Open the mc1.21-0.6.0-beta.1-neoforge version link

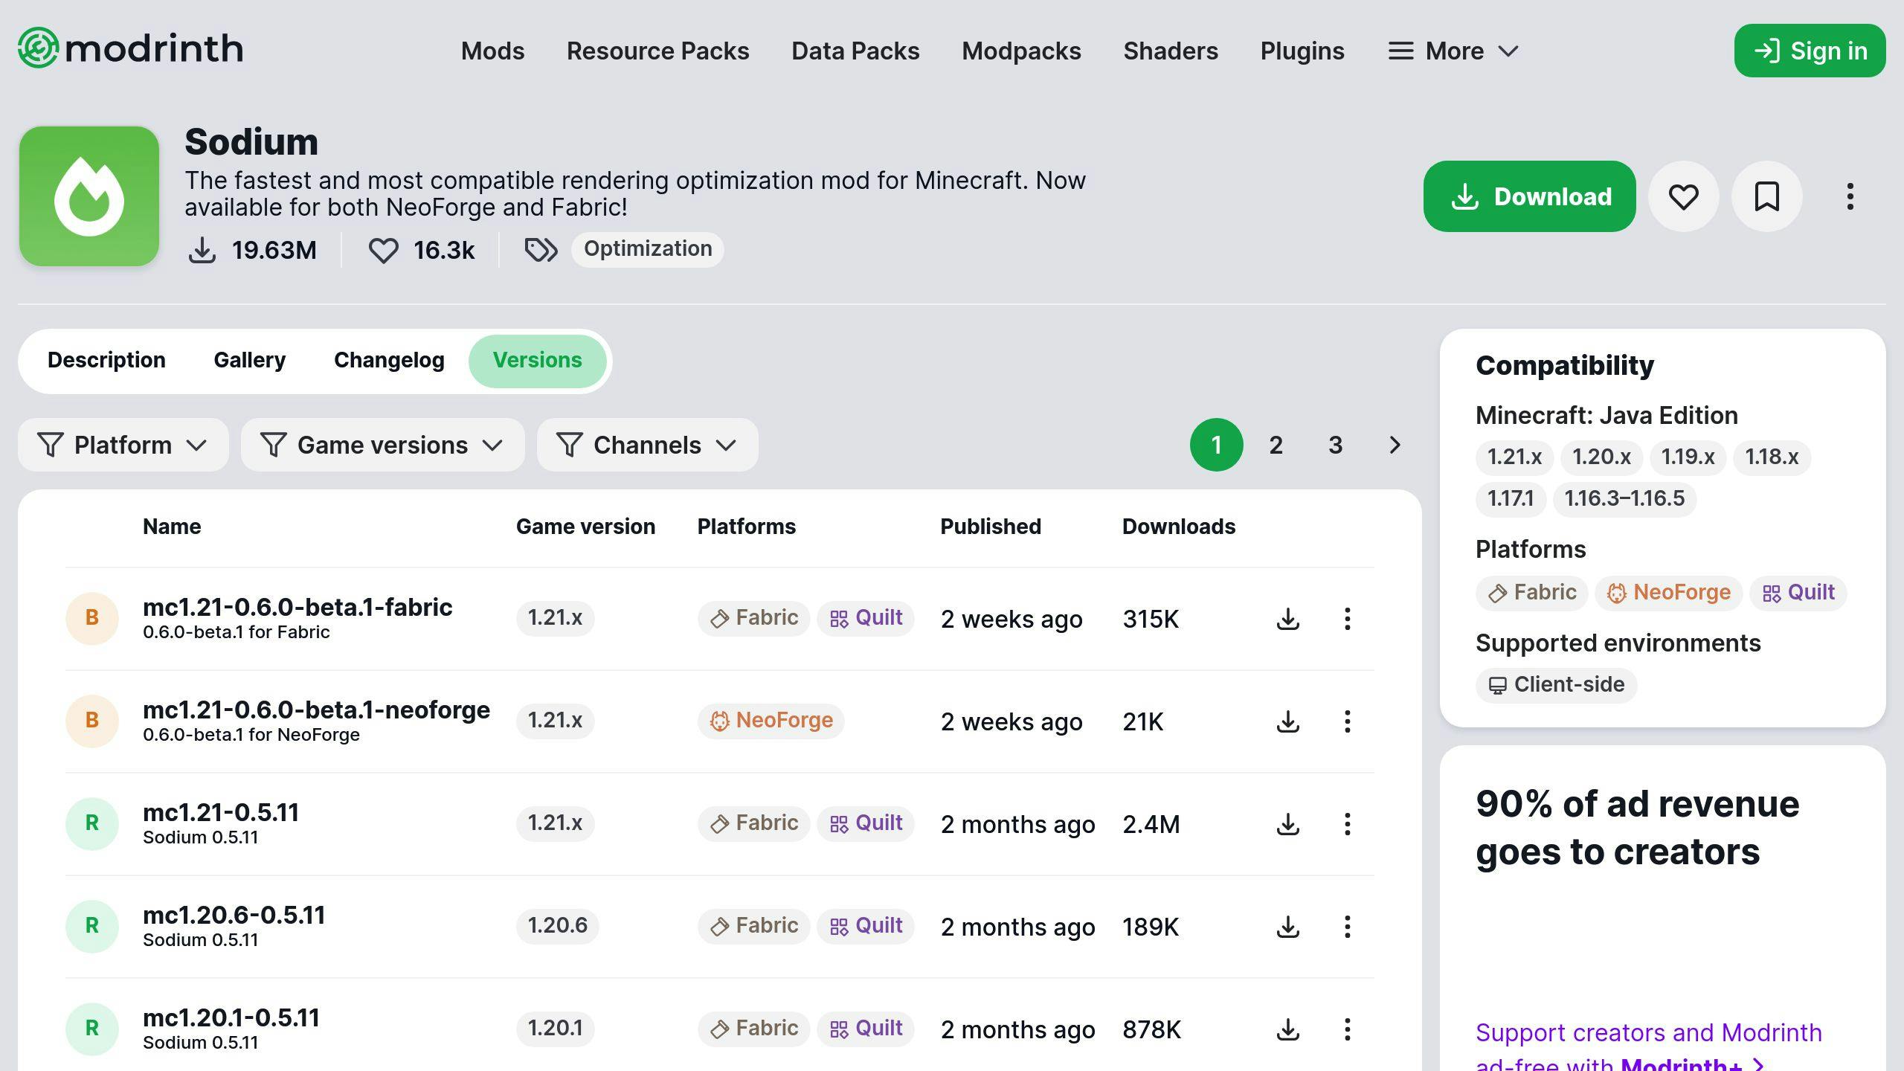pos(316,710)
